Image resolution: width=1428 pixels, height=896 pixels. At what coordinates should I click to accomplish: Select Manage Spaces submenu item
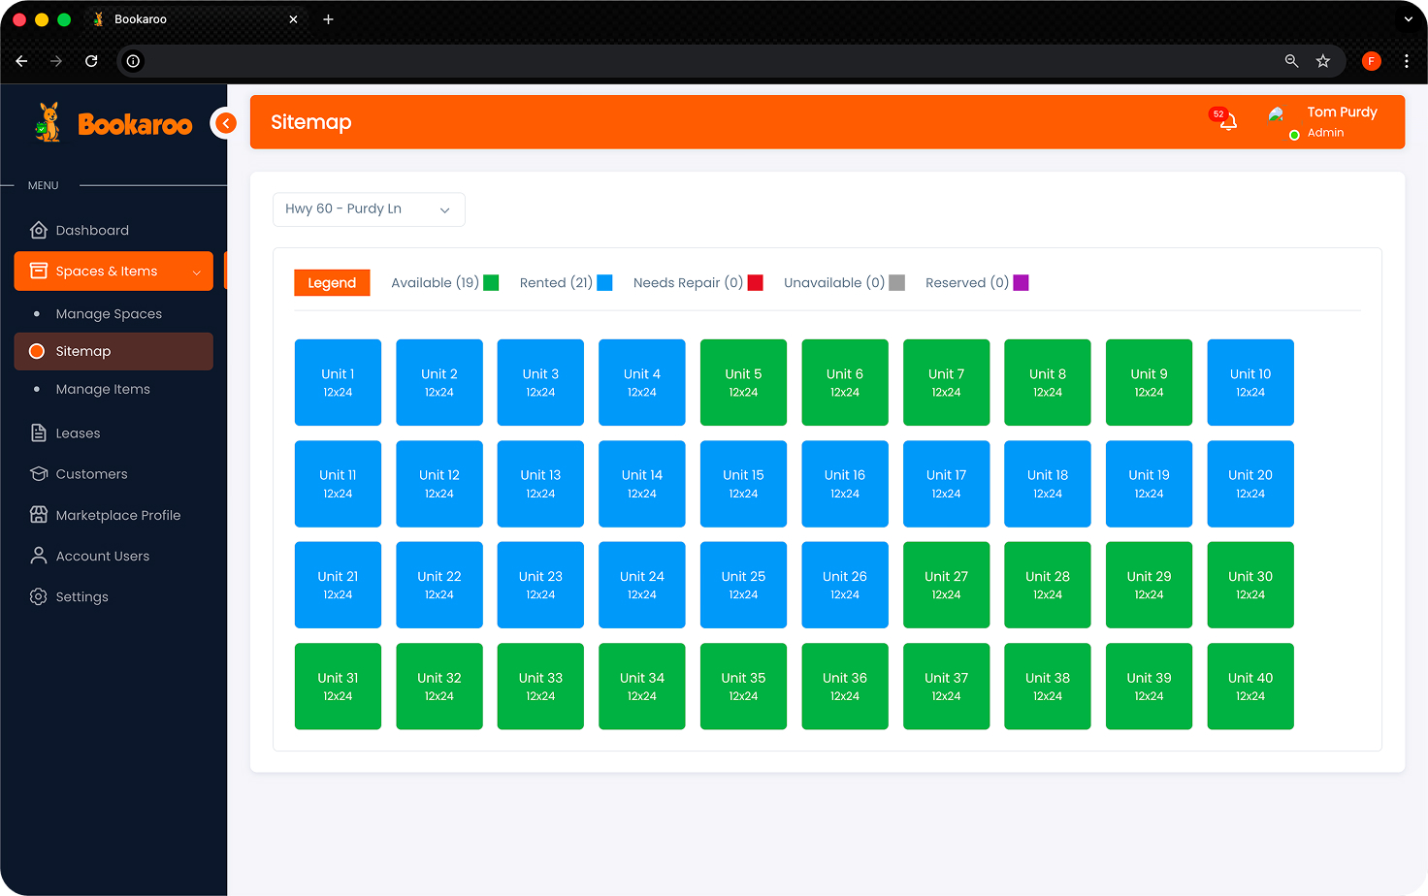pyautogui.click(x=109, y=314)
